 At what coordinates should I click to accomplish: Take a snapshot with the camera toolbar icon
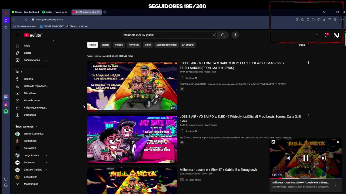(x=302, y=19)
